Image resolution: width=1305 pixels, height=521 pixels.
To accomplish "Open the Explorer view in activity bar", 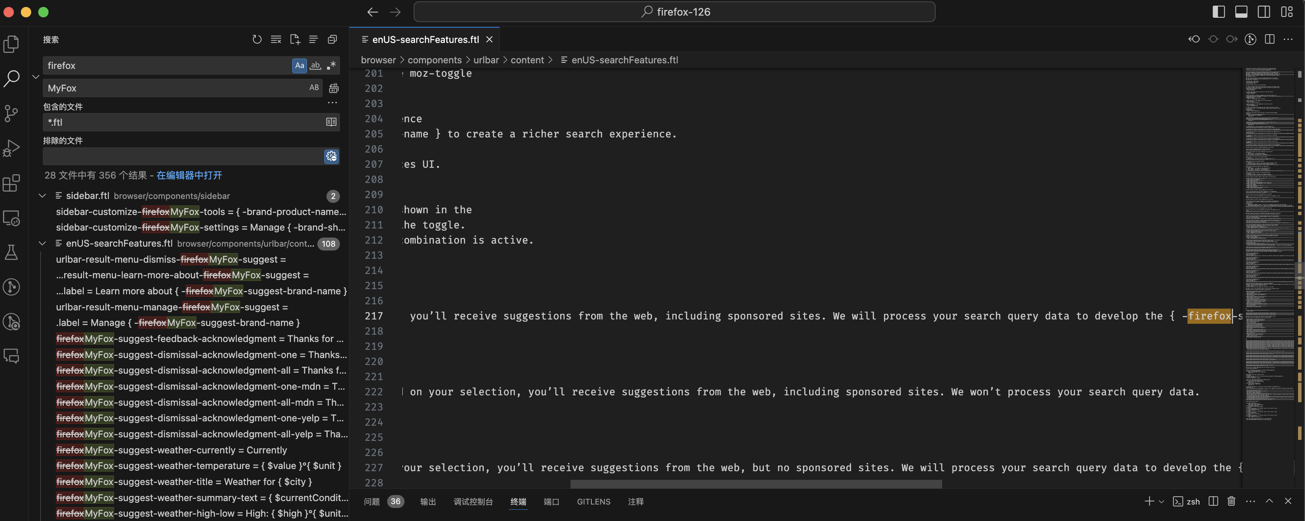I will [x=11, y=44].
